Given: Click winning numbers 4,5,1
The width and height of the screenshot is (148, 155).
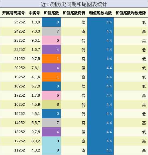Looking at the screenshot, I should 36,114.
